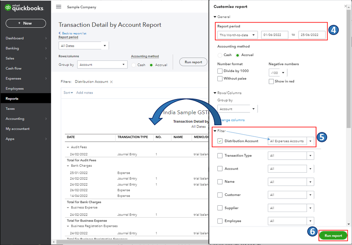352x245 pixels.
Task: Tick the Show in red checkbox
Action: [271, 82]
